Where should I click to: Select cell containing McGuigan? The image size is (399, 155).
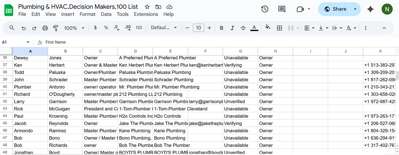coord(65,109)
